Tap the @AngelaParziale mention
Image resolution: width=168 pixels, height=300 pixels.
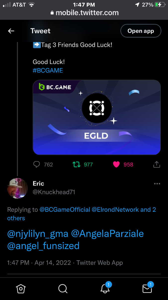[x=108, y=233]
